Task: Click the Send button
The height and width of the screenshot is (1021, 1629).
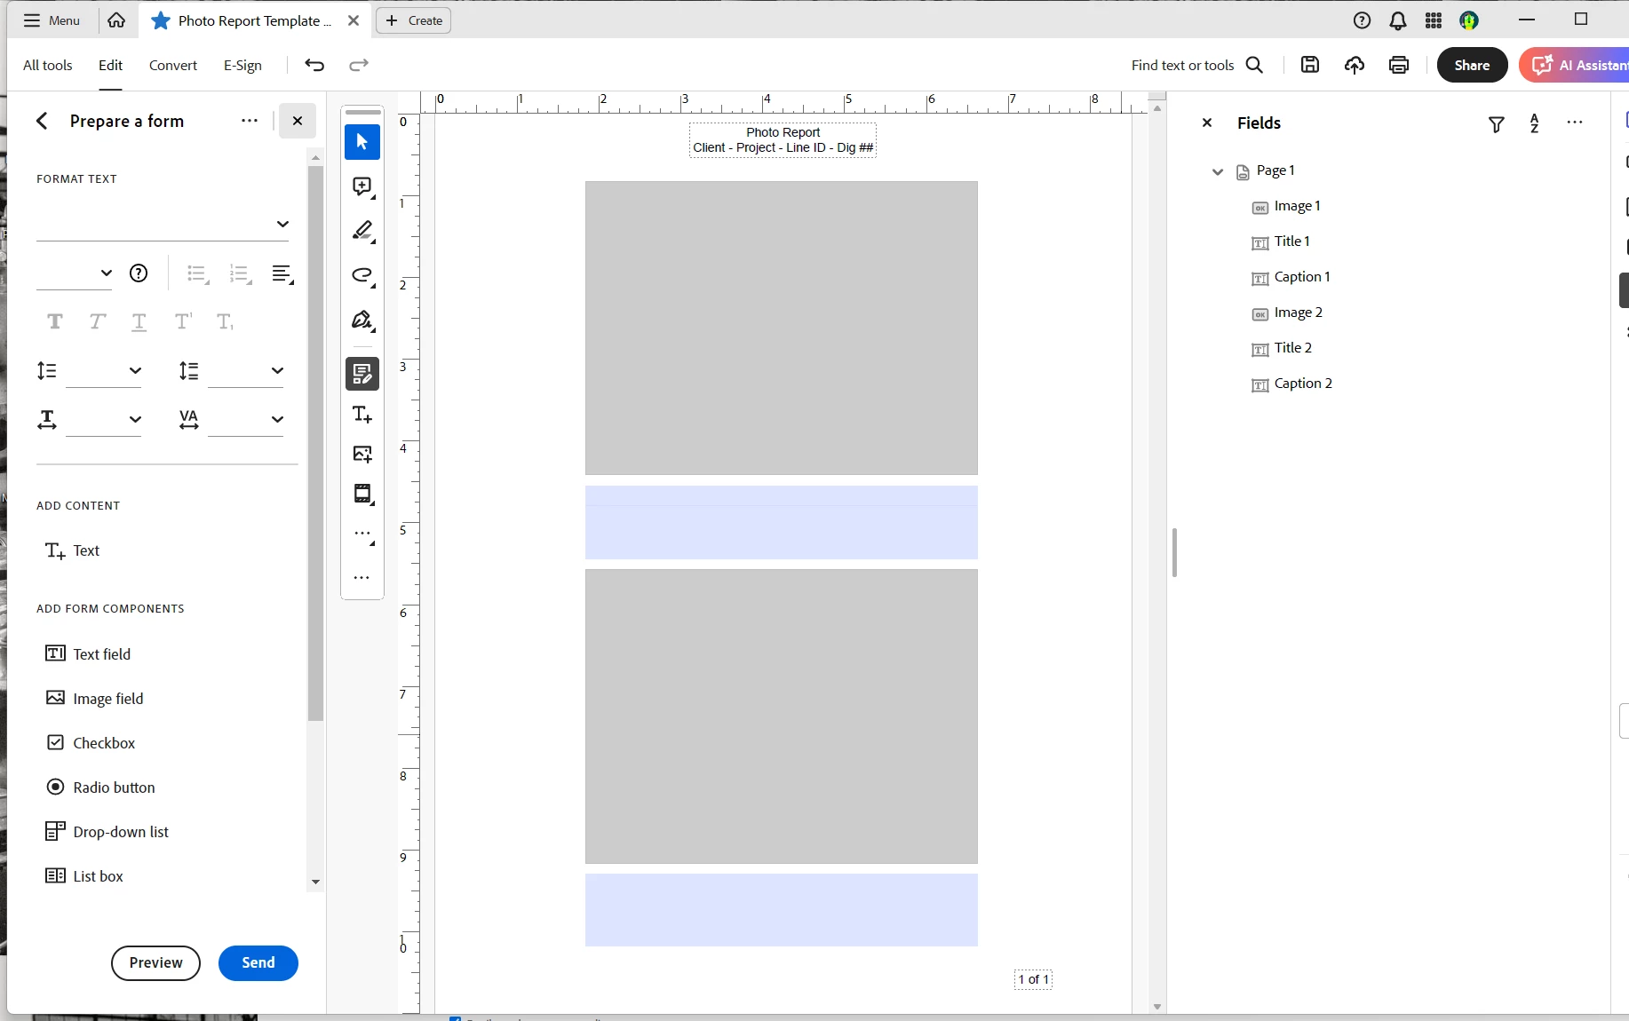Action: click(258, 962)
